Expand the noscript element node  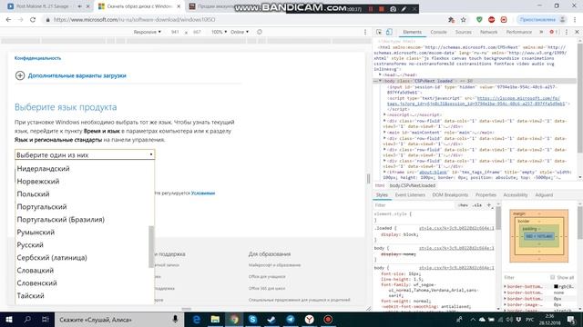[x=384, y=115]
